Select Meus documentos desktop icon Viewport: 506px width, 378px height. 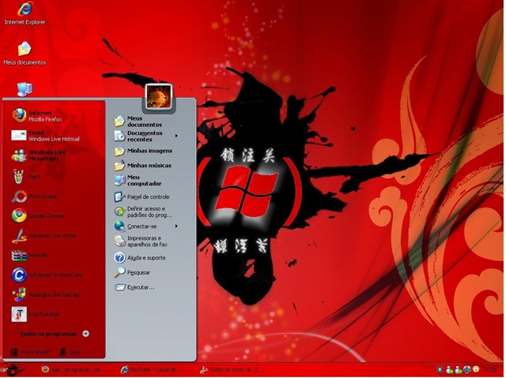tap(25, 54)
